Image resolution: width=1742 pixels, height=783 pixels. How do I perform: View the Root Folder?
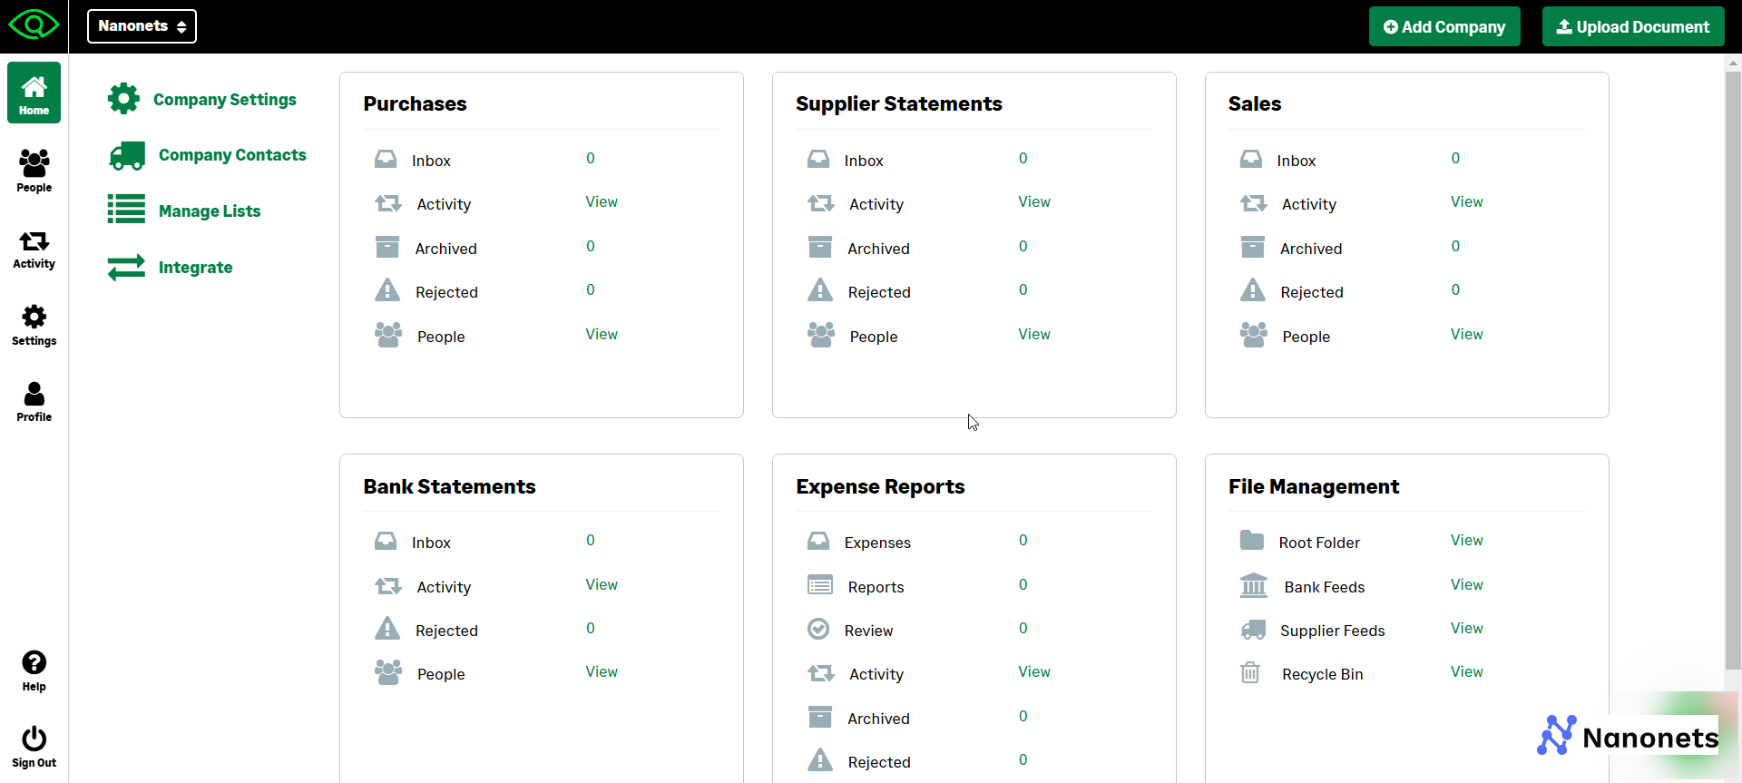coord(1467,540)
